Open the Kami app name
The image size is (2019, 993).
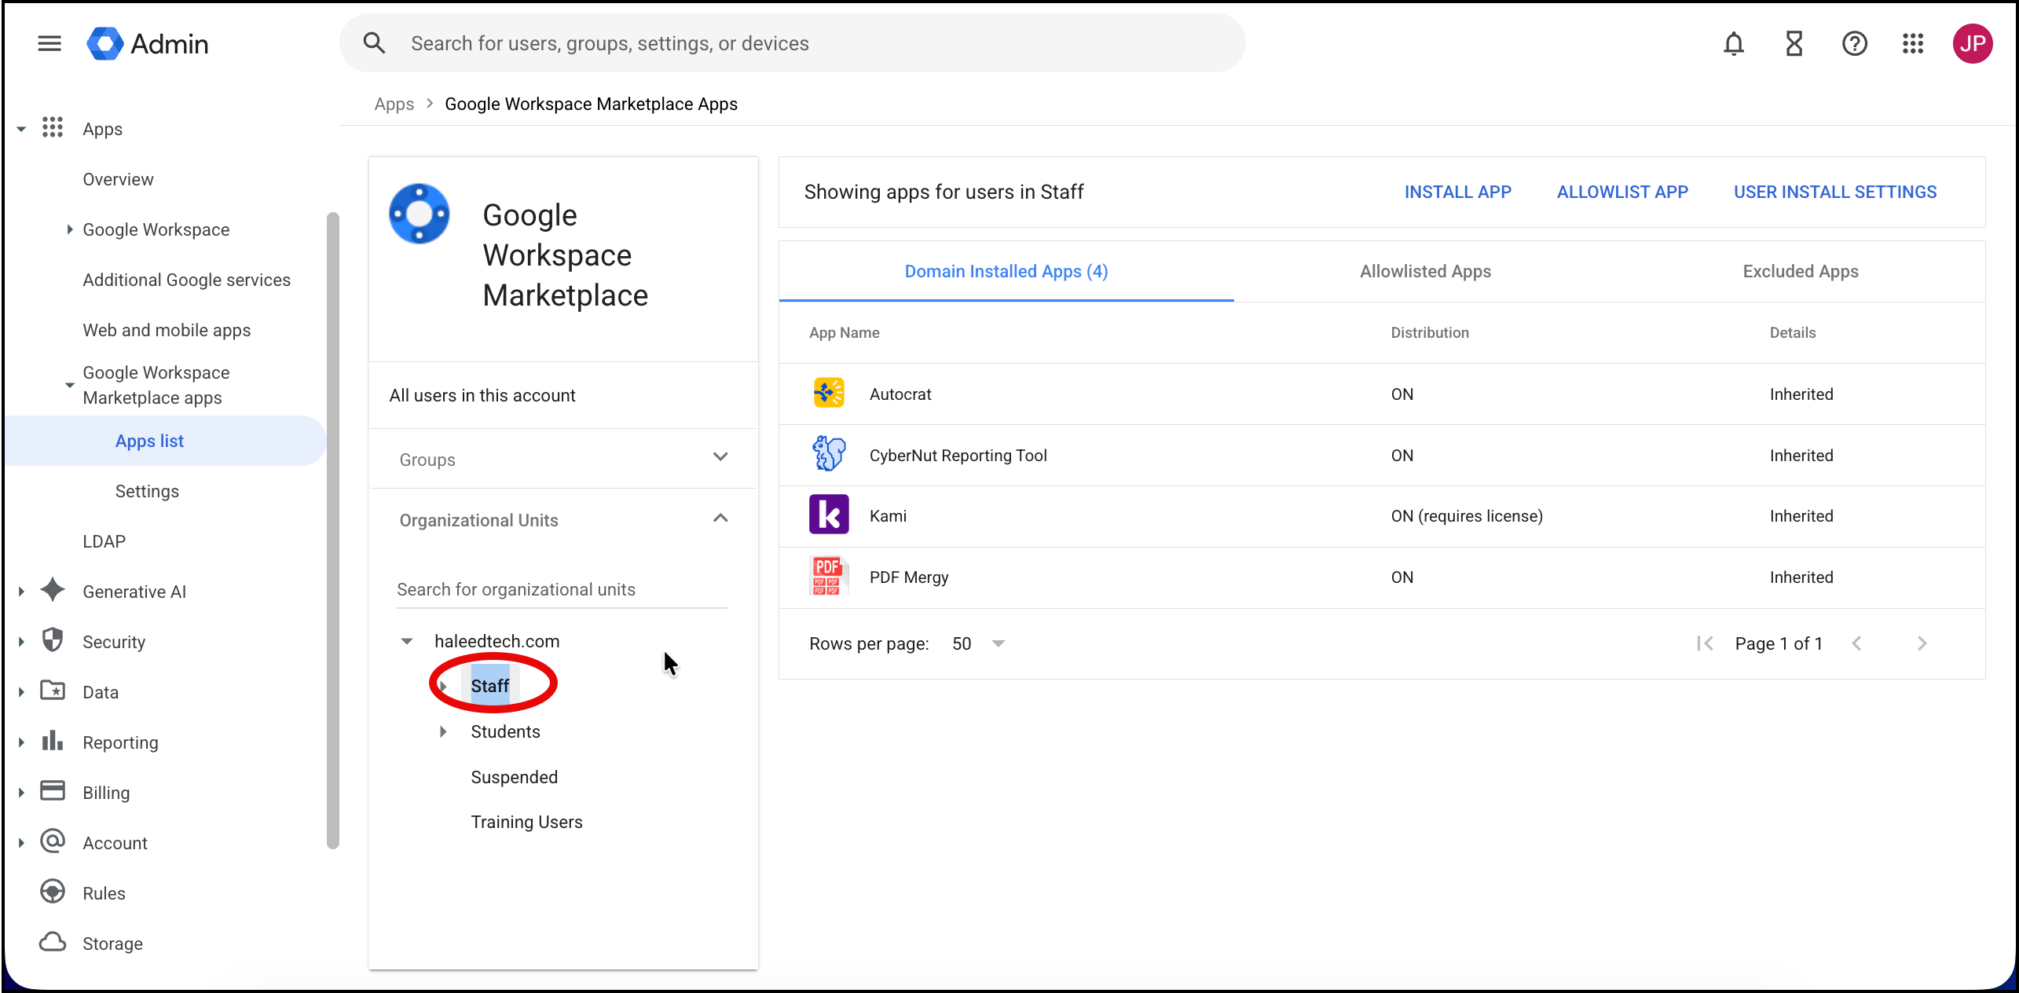pos(888,515)
